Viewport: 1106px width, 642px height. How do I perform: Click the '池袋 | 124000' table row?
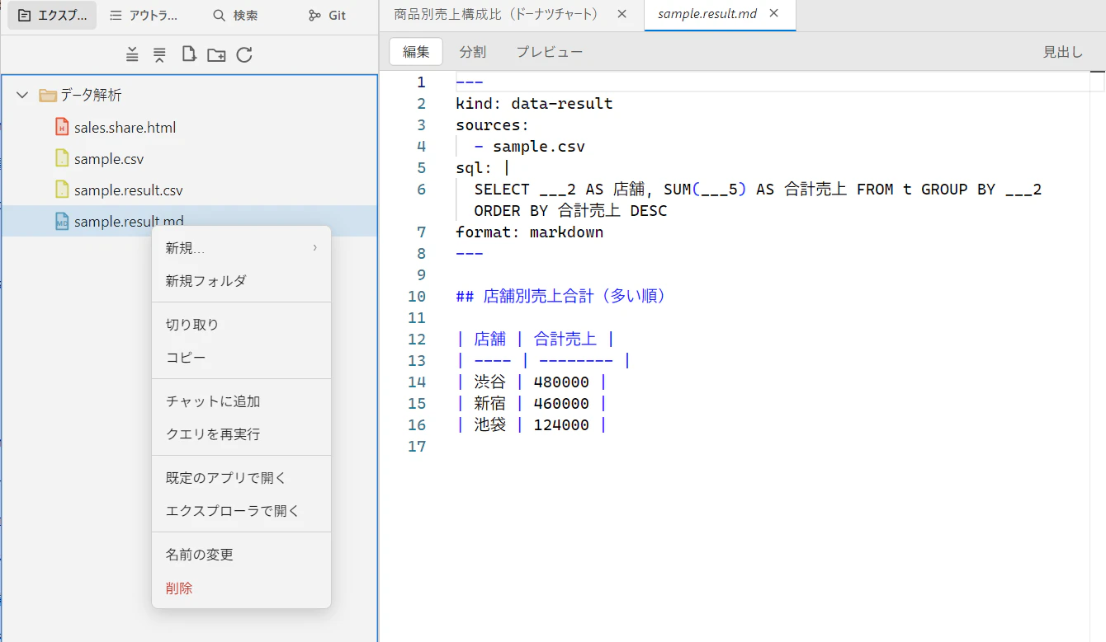(x=532, y=425)
